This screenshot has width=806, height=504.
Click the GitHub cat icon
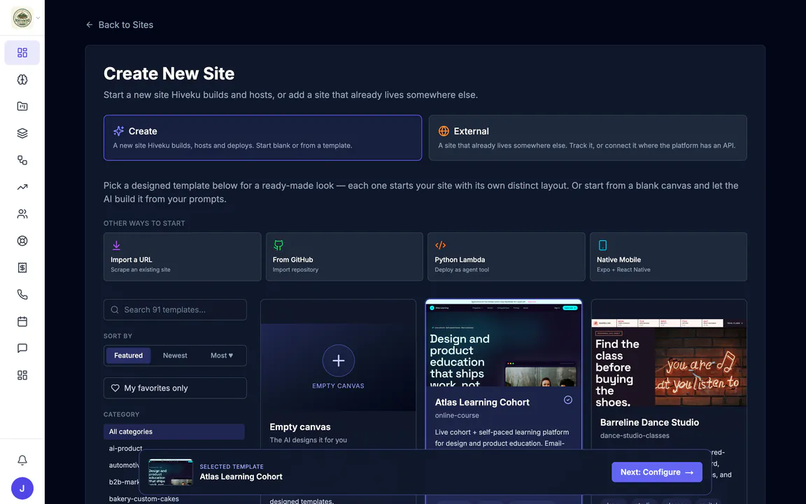click(278, 245)
